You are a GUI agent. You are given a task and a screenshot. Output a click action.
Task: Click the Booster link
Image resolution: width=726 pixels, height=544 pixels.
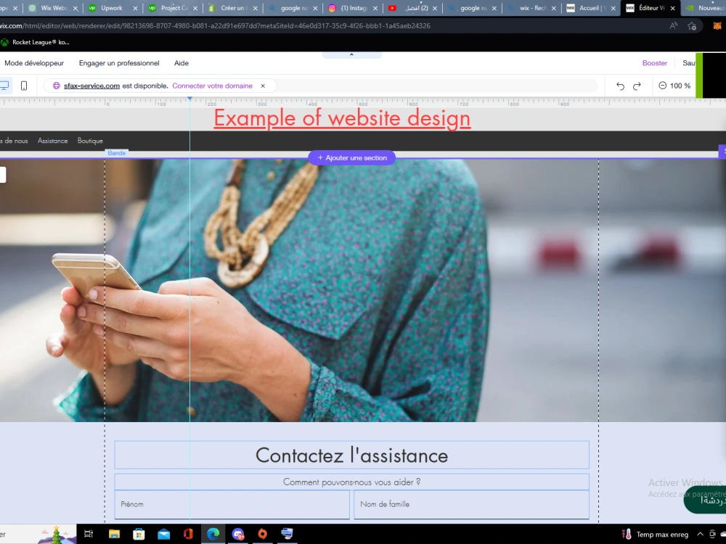pos(655,63)
